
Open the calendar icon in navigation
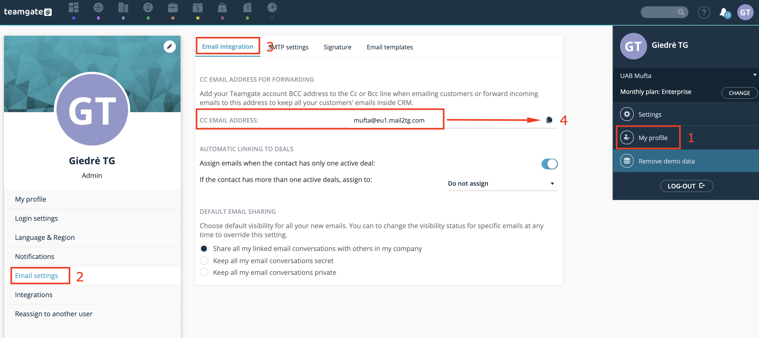pos(197,8)
